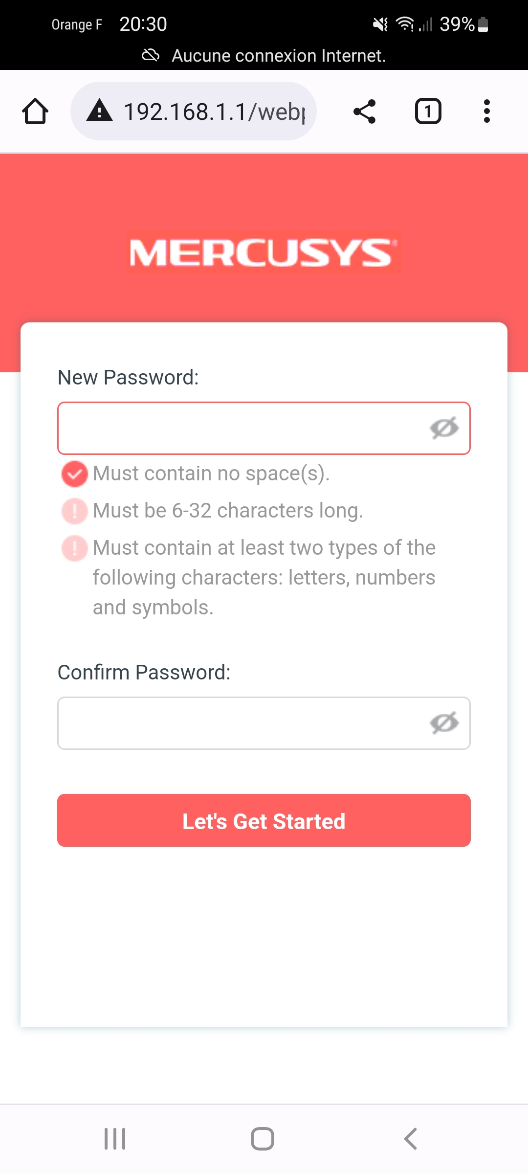Tap the red checkmark for no spaces
This screenshot has width=528, height=1174.
pos(74,474)
